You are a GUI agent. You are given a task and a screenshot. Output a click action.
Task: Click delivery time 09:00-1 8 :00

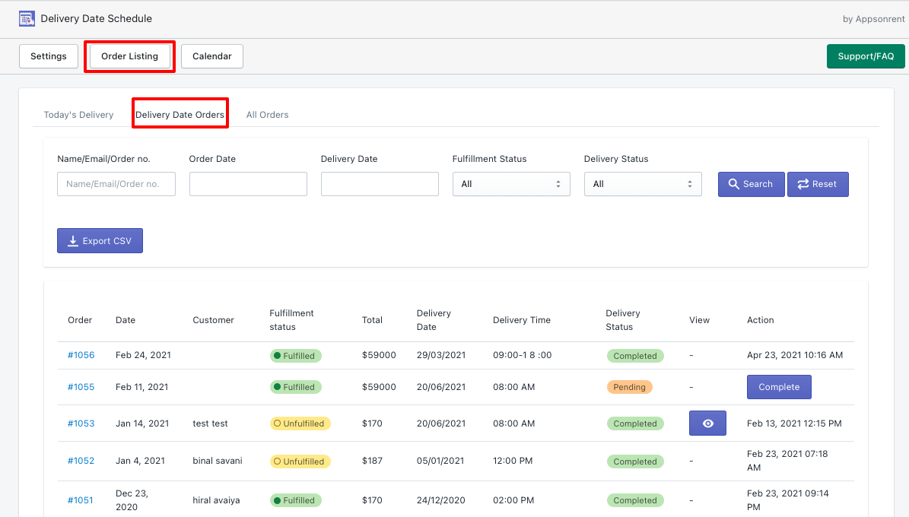pyautogui.click(x=523, y=355)
